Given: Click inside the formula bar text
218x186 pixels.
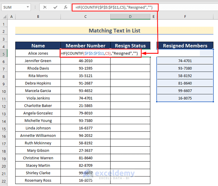Looking at the screenshot, I should coord(145,7).
